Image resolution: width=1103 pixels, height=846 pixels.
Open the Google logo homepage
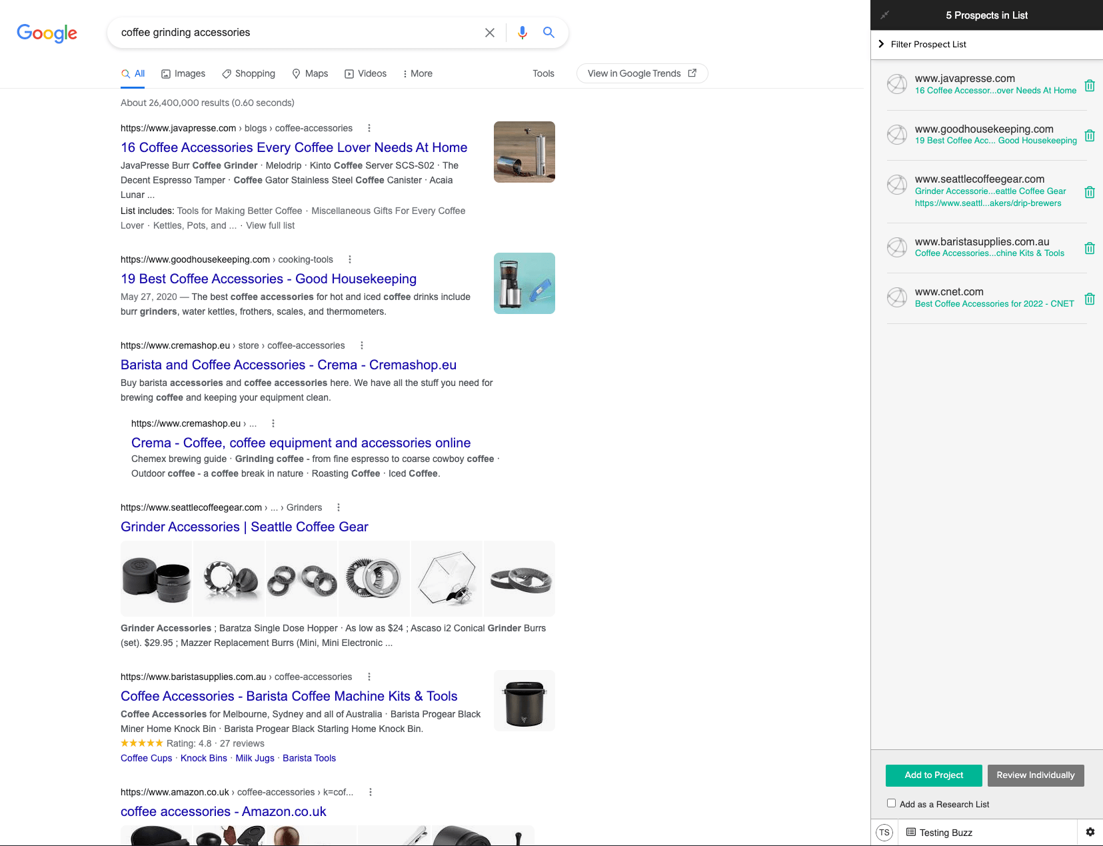tap(47, 33)
